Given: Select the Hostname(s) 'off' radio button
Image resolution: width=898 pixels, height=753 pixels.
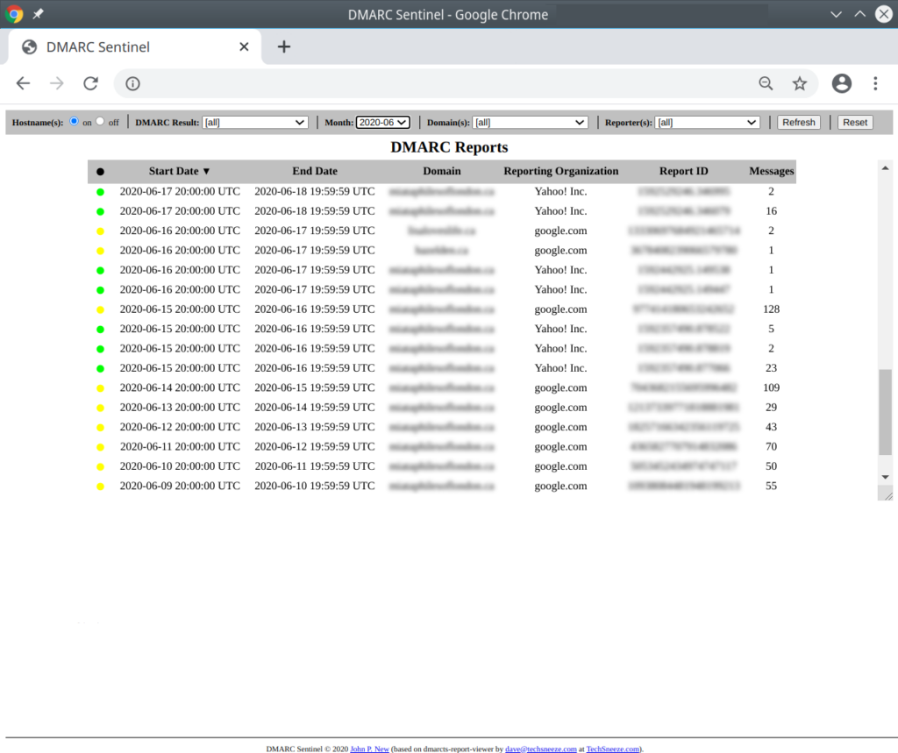Looking at the screenshot, I should 99,122.
